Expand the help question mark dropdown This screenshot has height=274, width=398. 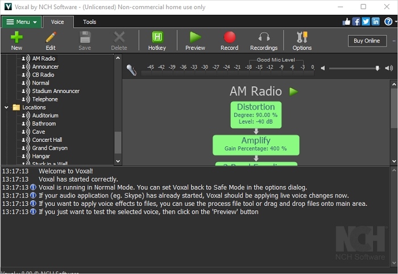click(390, 22)
